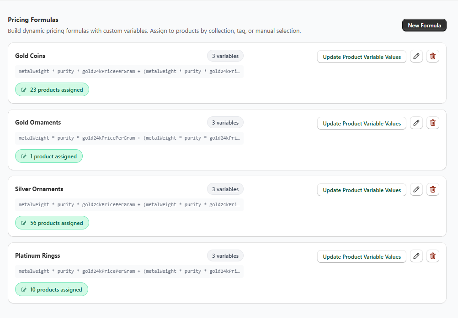The height and width of the screenshot is (318, 458).
Task: Select the 1 product assigned badge
Action: click(x=49, y=156)
